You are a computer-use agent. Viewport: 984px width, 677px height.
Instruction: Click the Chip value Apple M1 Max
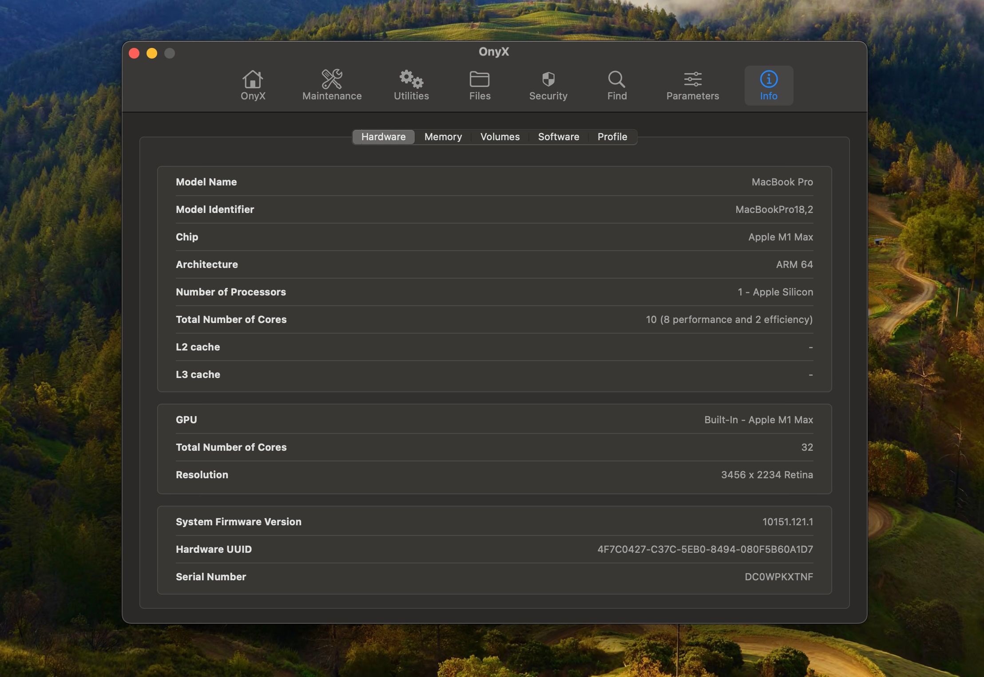[x=781, y=237]
